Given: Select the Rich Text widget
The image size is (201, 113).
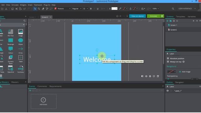Looking at the screenshot, I should tap(11, 33).
